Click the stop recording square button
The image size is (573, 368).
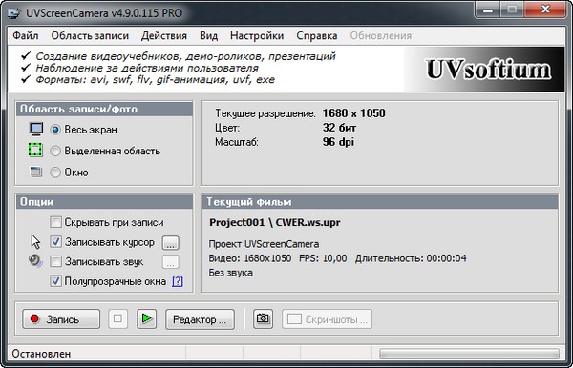click(x=117, y=318)
